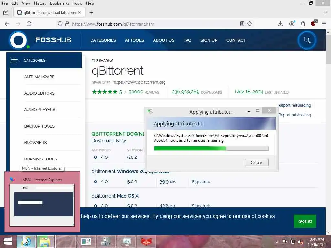Viewport: 331px width, 248px height.
Task: Visit developer site qbittorrent.org link
Action: point(139,82)
